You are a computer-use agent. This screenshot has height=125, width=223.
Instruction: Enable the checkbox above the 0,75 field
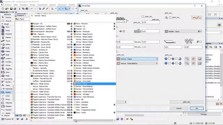(x=143, y=17)
